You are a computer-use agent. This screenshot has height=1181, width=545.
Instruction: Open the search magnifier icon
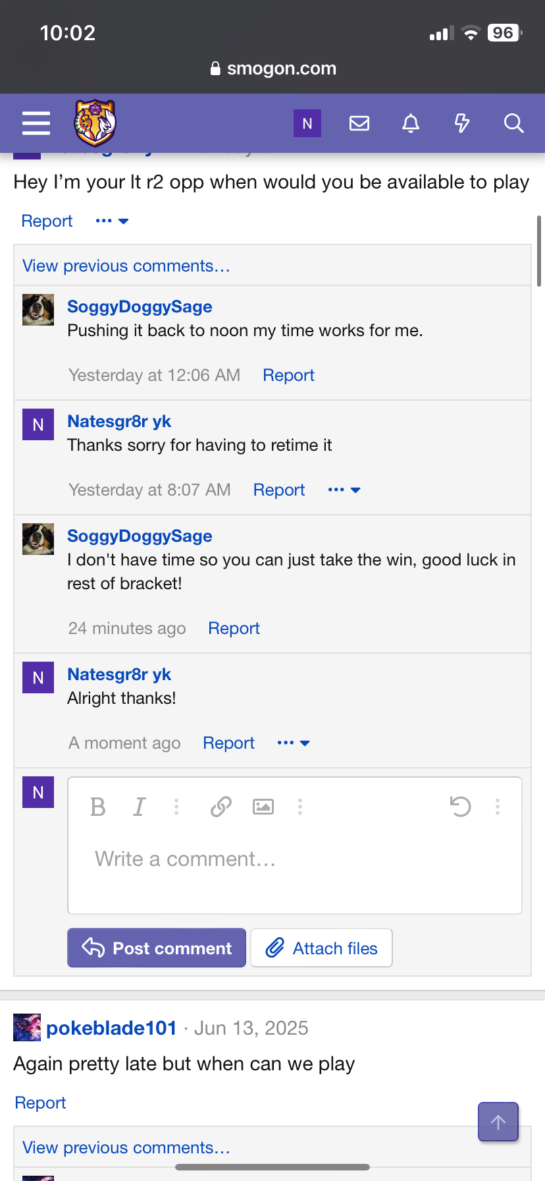coord(513,123)
